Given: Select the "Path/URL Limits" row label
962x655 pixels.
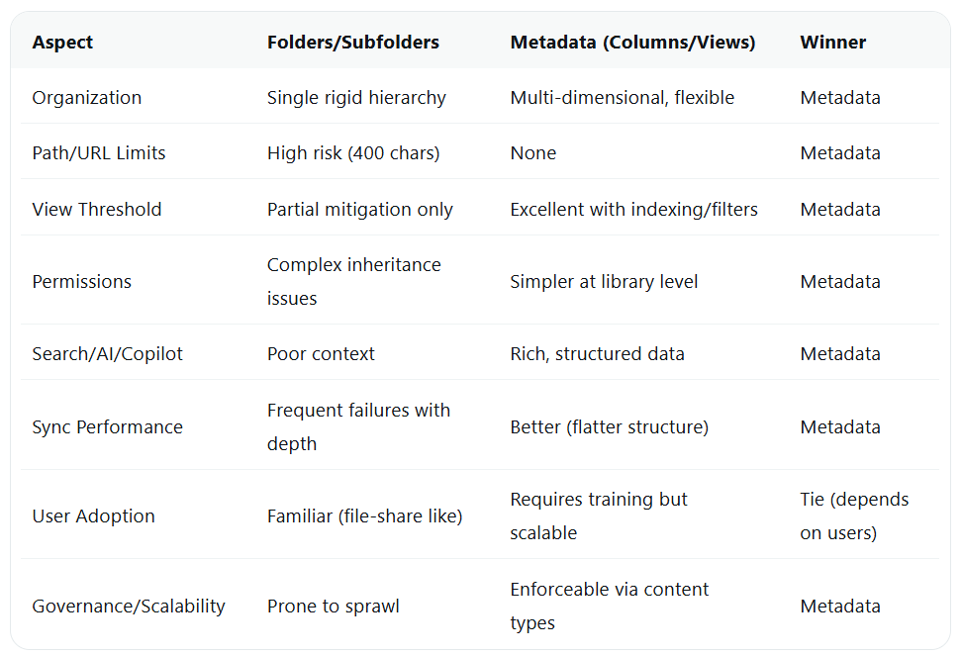Looking at the screenshot, I should [x=99, y=153].
